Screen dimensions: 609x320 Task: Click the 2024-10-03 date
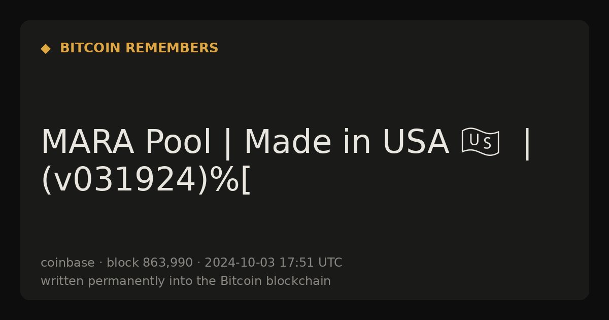coord(240,263)
